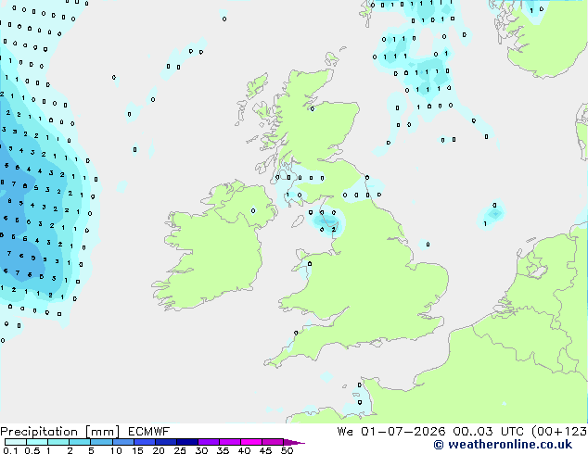Click the 35–40 mm magenta legend swatch
This screenshot has width=588, height=454.
pos(230,442)
